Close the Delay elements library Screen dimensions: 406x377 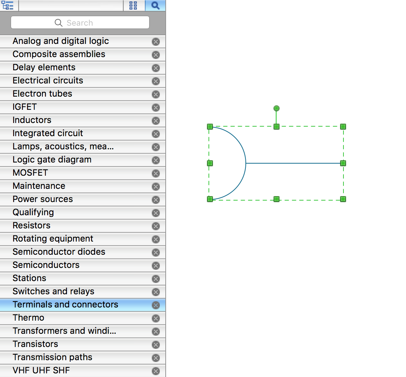tap(155, 68)
